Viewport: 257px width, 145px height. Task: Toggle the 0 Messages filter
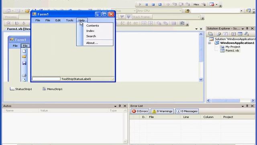[x=187, y=111]
